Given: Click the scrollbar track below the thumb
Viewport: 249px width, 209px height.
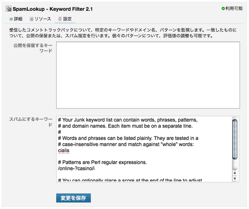Looking at the screenshot, I should click(x=235, y=165).
